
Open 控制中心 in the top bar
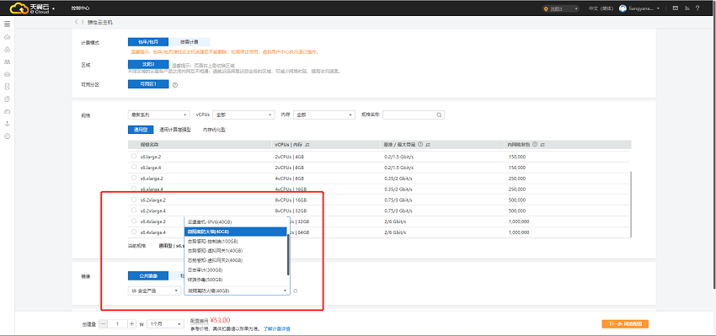pos(81,8)
